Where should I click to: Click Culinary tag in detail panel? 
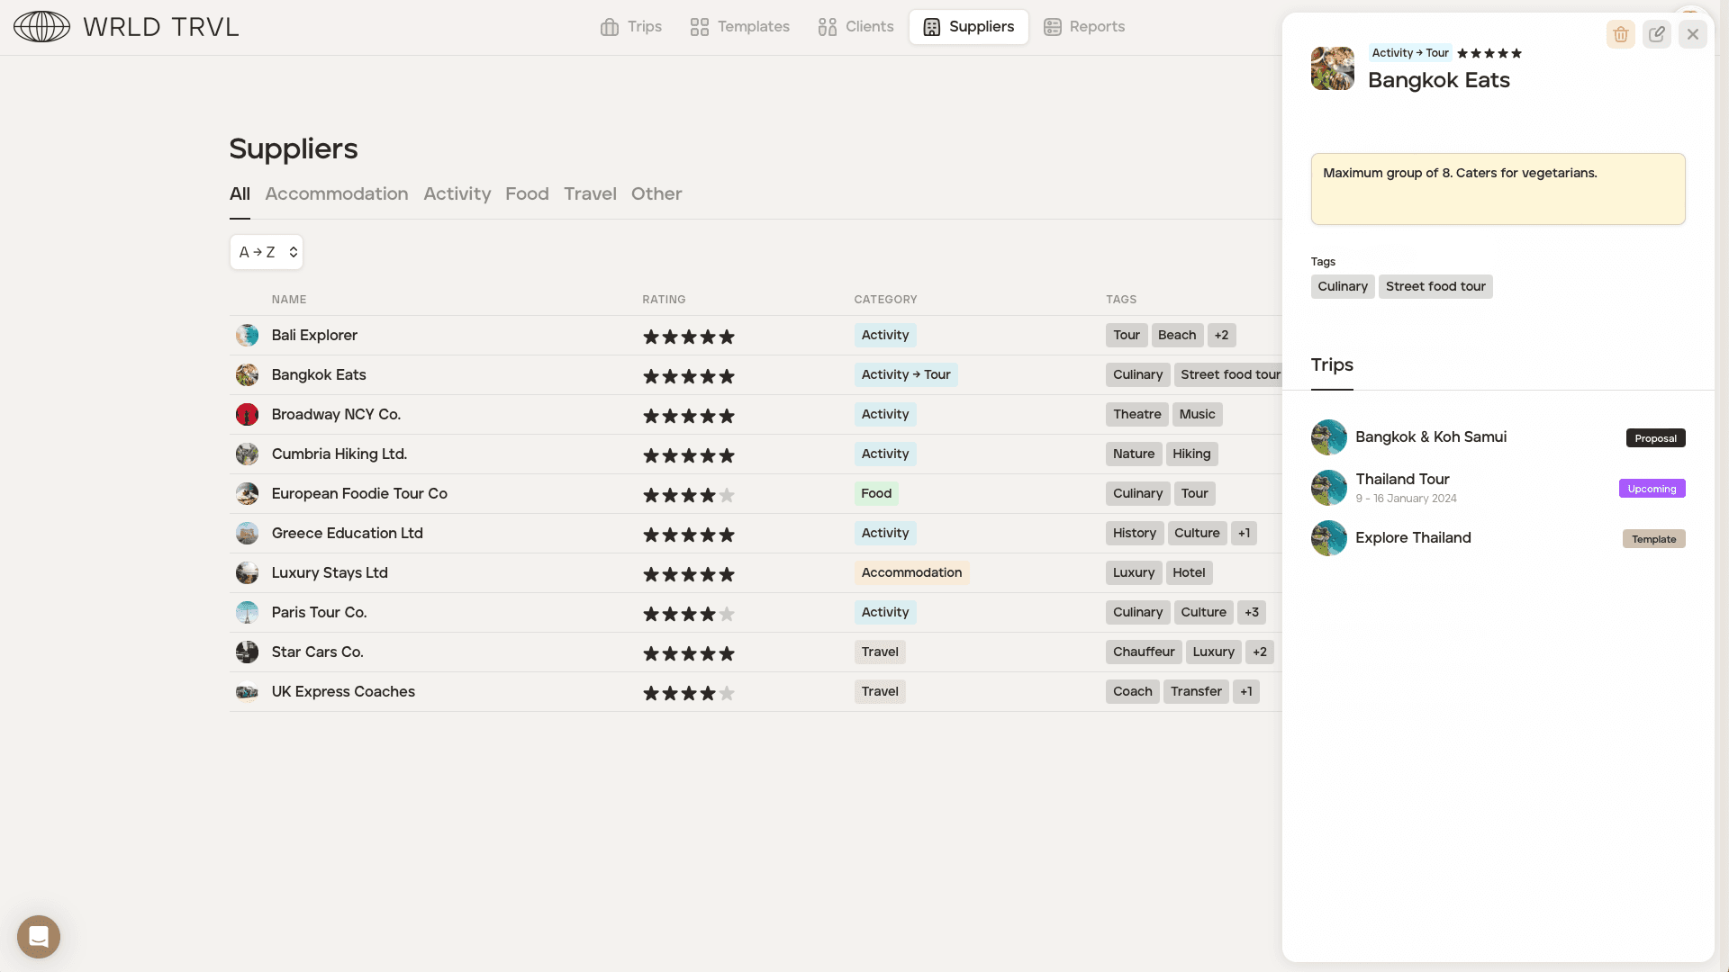(1343, 286)
